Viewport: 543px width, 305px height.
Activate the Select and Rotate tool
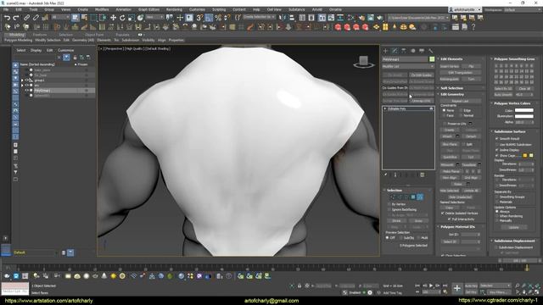pyautogui.click(x=122, y=18)
